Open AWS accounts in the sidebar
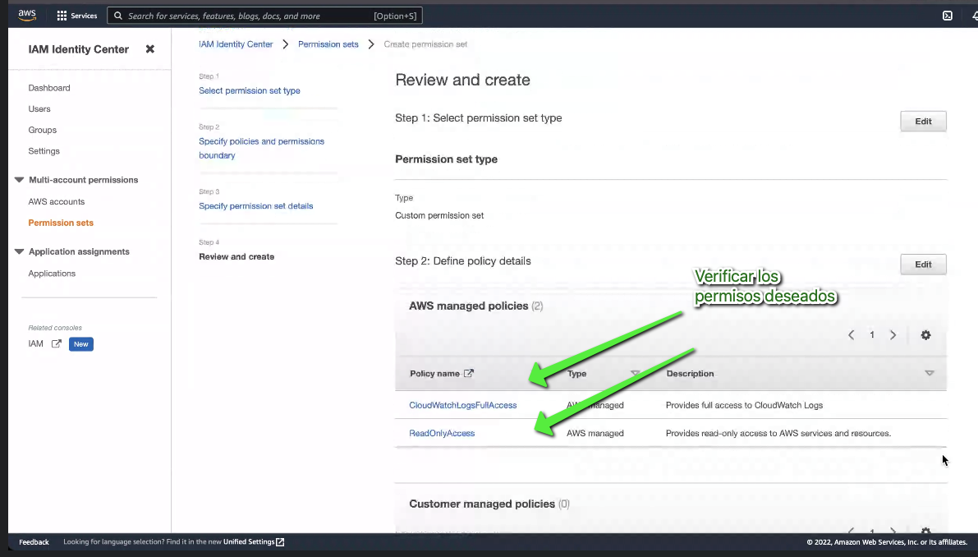The width and height of the screenshot is (978, 557). click(x=56, y=201)
